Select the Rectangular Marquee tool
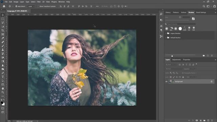The height and width of the screenshot is (122, 217). 3,19
